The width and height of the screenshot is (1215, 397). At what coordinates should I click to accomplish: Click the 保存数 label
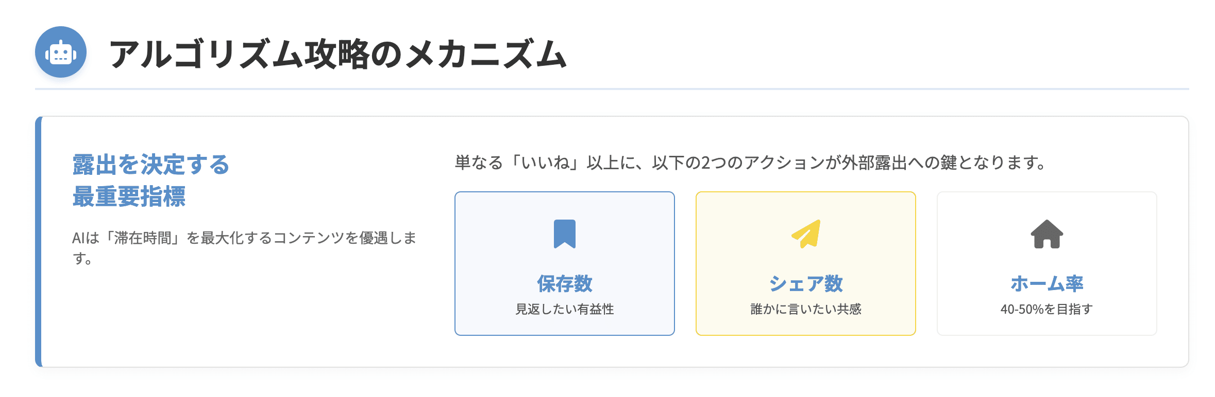pyautogui.click(x=564, y=283)
